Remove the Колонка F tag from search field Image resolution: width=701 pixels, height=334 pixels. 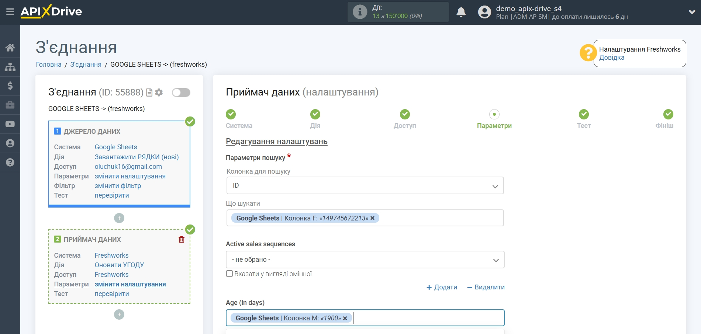[x=373, y=218]
